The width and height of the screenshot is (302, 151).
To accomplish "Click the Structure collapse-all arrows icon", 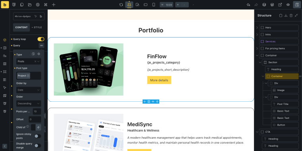I will 296,15.
